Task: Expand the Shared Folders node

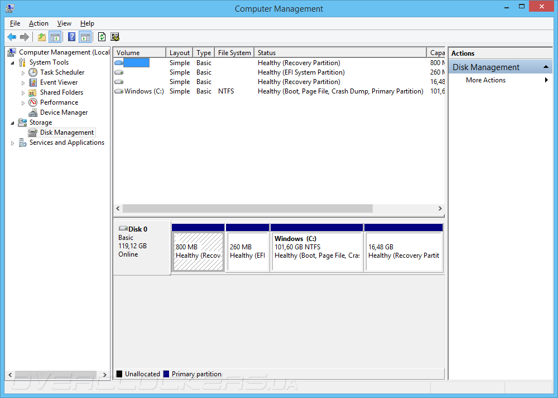Action: (23, 93)
